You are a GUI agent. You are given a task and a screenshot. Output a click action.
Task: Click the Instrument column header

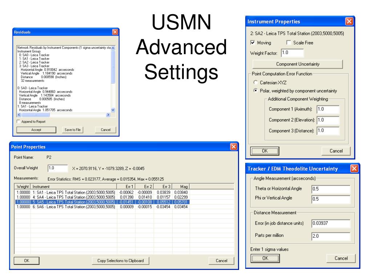click(73, 186)
